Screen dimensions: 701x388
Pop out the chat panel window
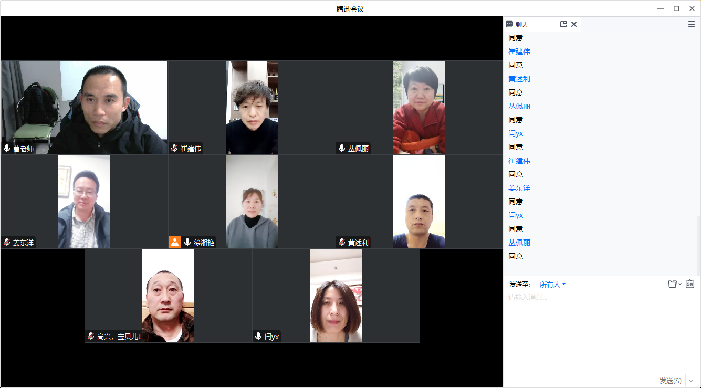click(x=563, y=24)
